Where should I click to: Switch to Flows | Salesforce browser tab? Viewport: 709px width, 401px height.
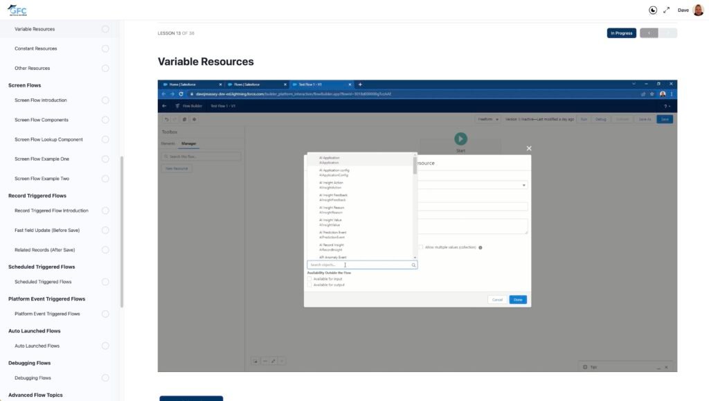(256, 84)
